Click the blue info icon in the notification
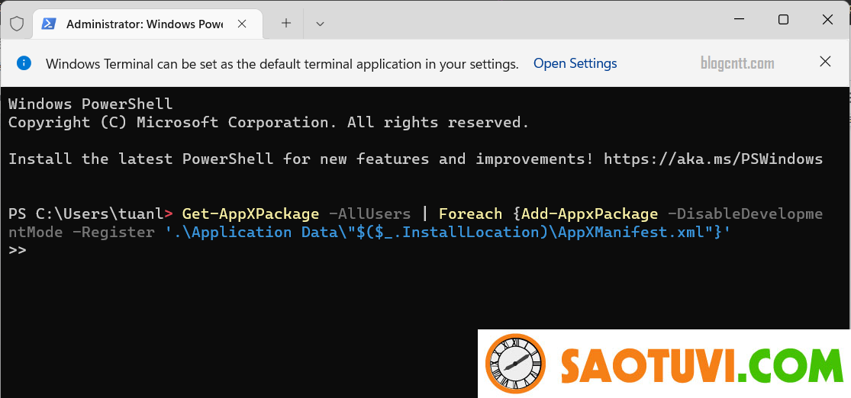The height and width of the screenshot is (398, 851). 24,63
